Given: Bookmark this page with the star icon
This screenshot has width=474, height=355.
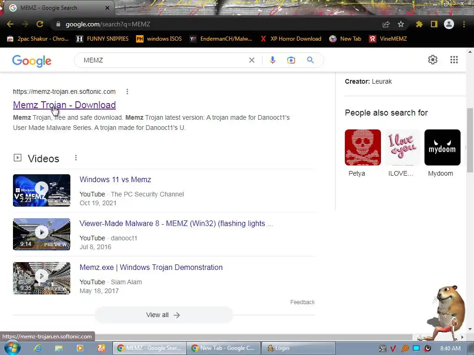Looking at the screenshot, I should (x=401, y=24).
